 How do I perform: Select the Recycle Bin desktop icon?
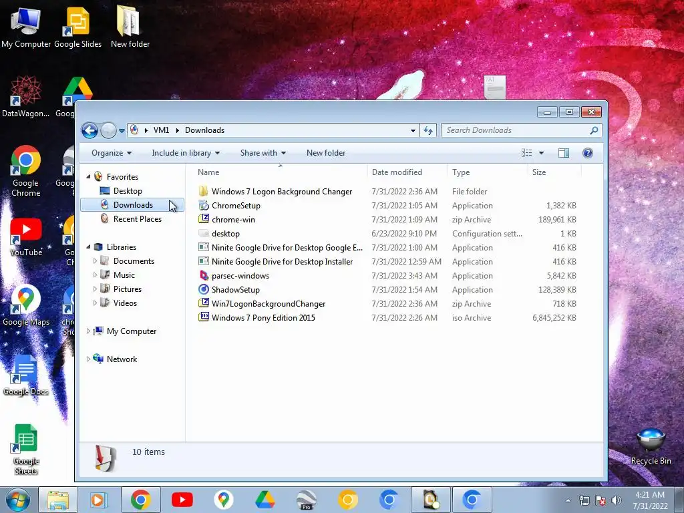pyautogui.click(x=651, y=447)
